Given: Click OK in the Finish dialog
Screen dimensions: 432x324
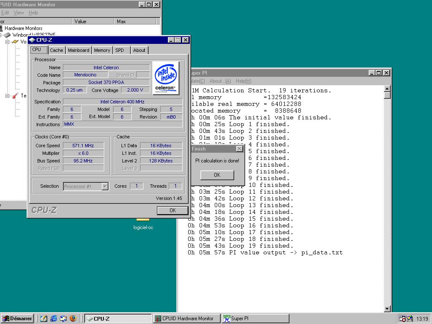Looking at the screenshot, I should tap(217, 175).
